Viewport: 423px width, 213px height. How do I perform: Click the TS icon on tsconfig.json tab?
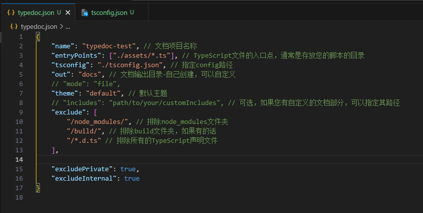(x=85, y=12)
